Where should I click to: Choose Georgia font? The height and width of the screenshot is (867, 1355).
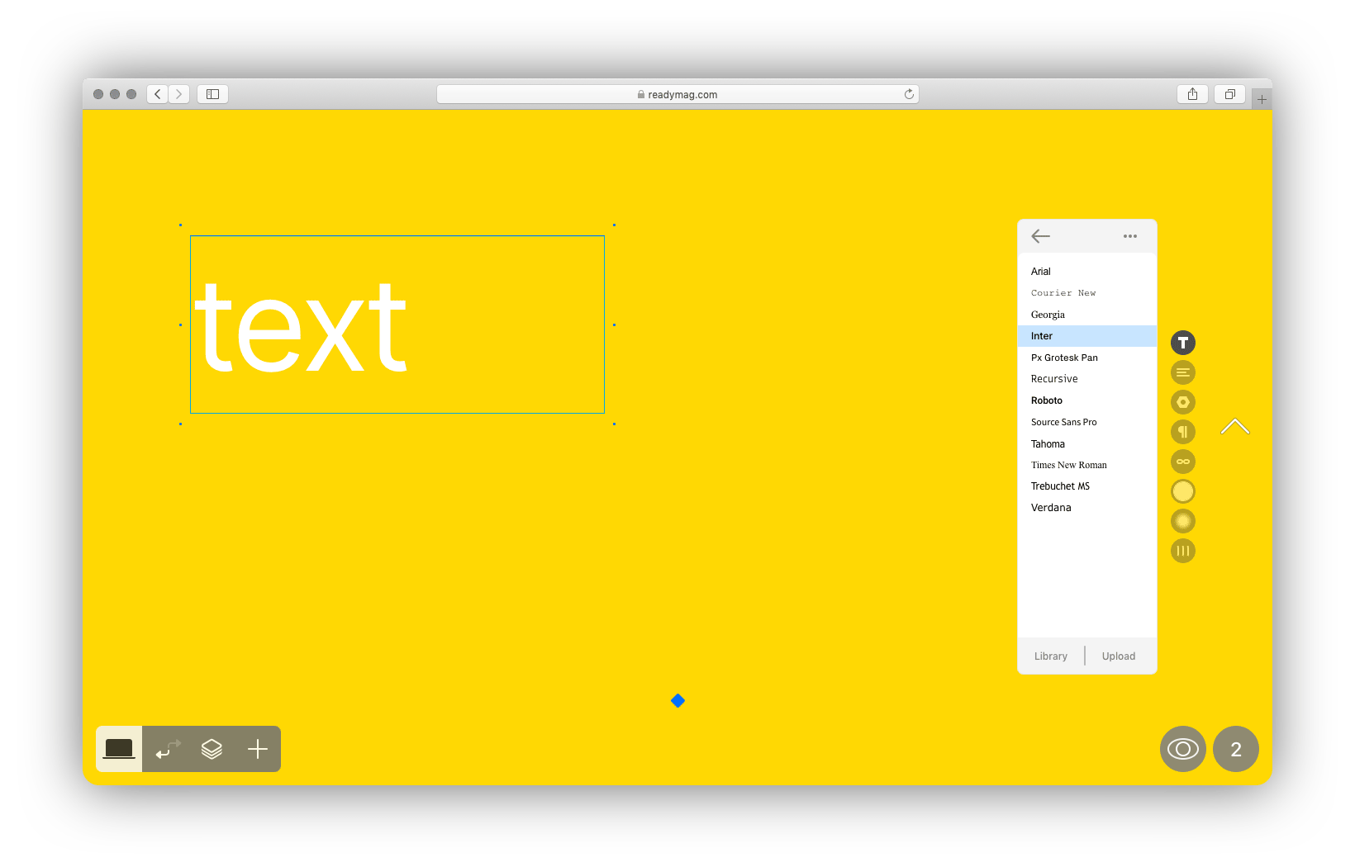pyautogui.click(x=1087, y=315)
